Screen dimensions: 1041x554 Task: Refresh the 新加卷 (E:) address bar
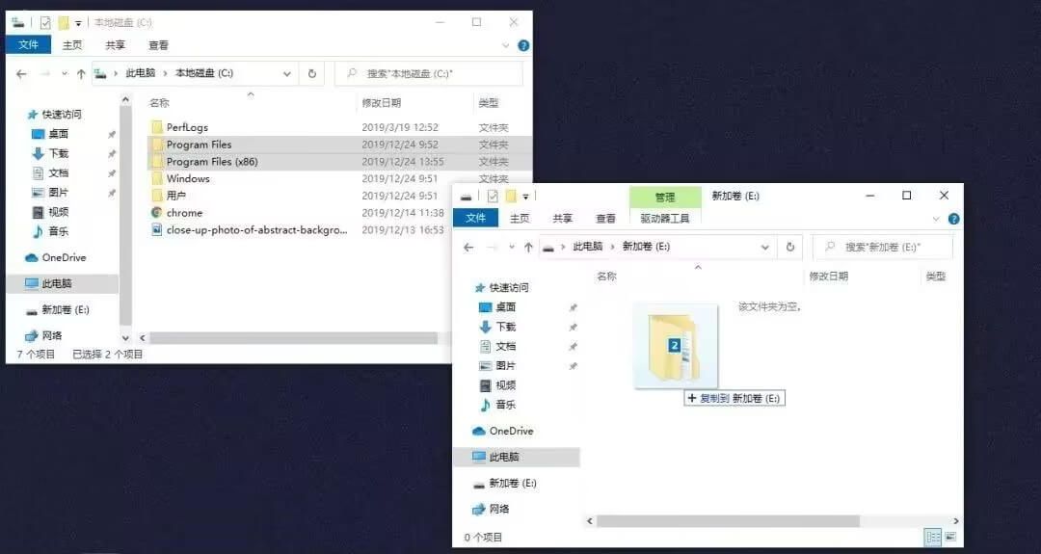coord(790,248)
